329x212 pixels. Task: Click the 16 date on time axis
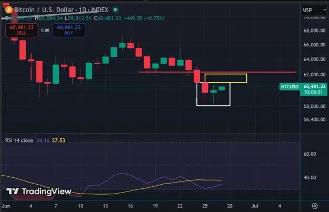[x=131, y=206]
